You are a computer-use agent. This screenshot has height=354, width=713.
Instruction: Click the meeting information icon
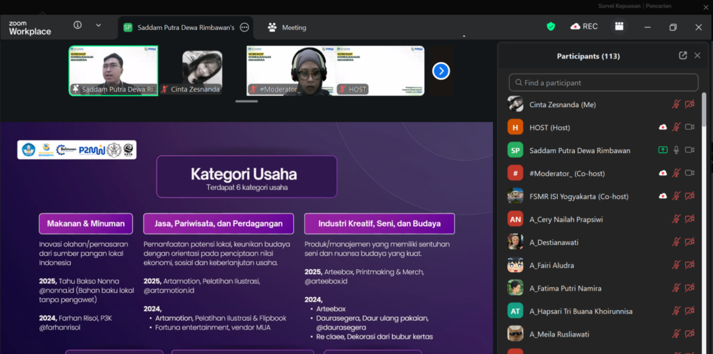point(77,25)
